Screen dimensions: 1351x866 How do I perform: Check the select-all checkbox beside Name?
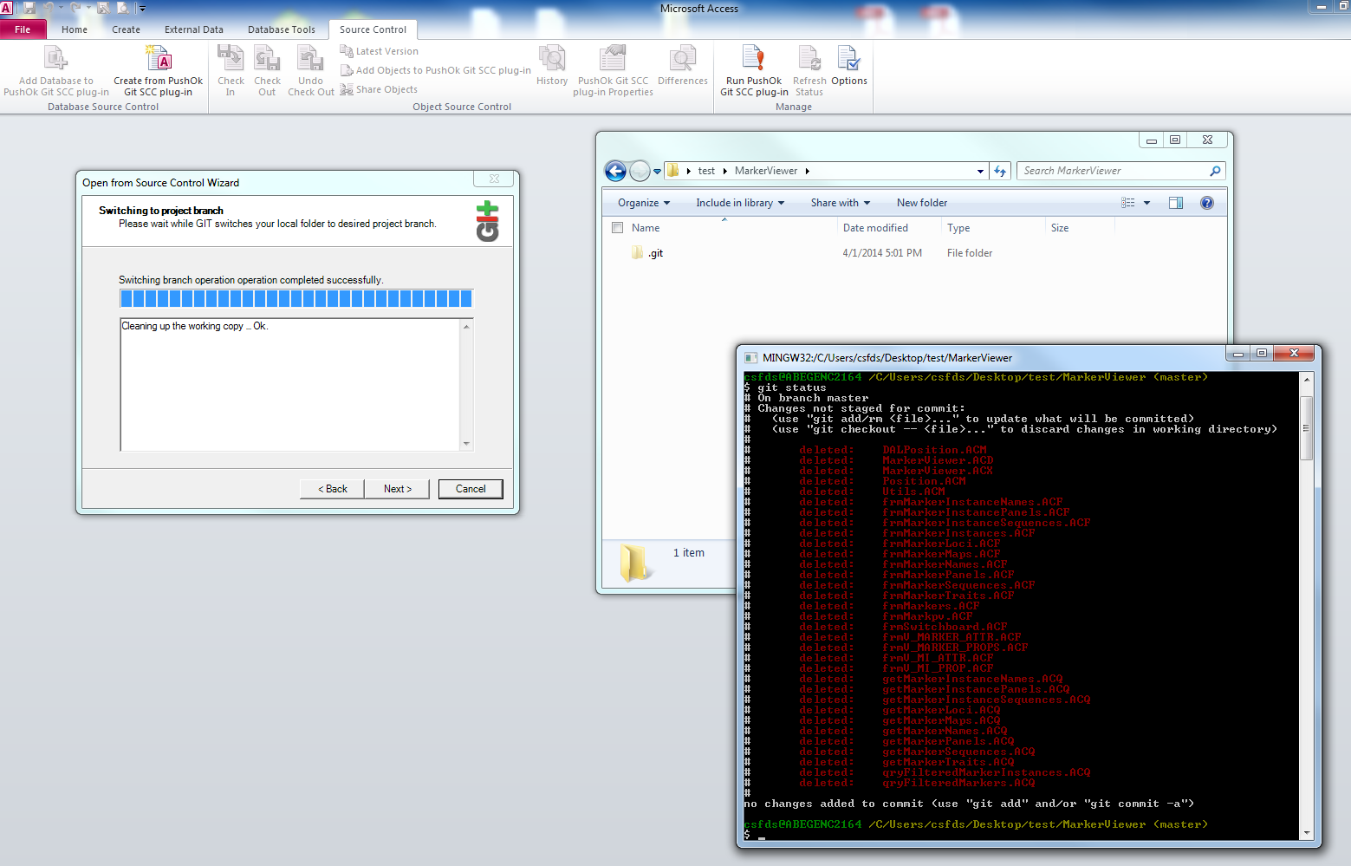point(618,228)
